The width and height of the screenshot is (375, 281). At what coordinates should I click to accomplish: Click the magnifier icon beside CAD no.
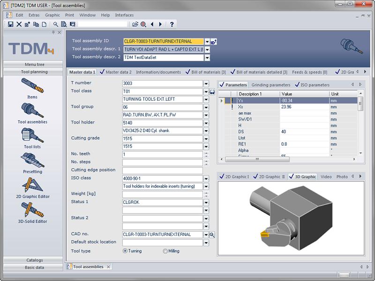click(212, 235)
